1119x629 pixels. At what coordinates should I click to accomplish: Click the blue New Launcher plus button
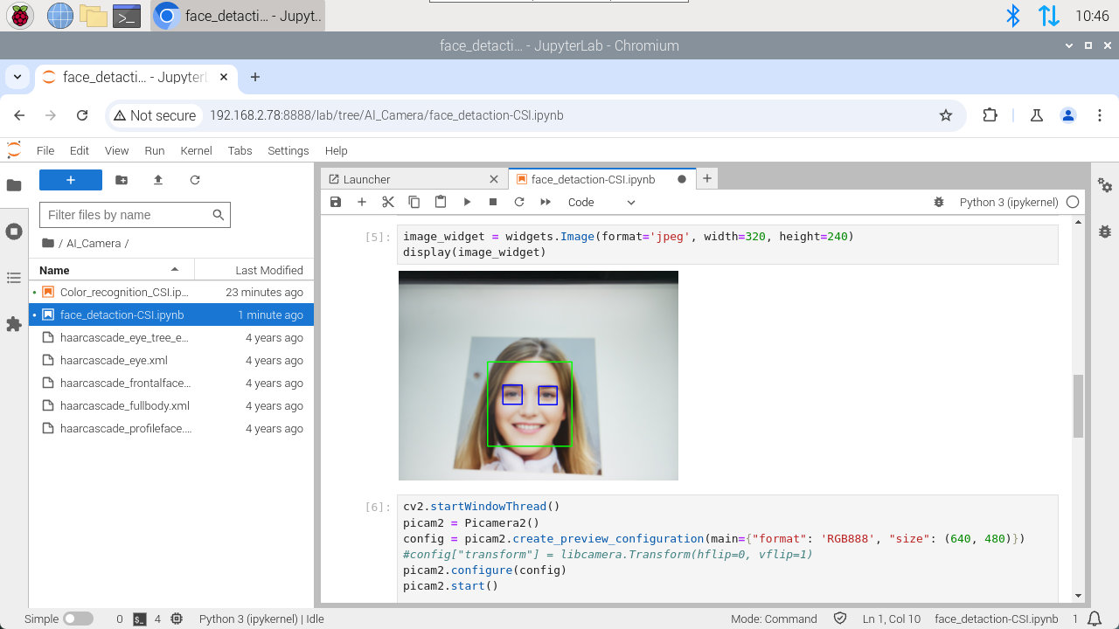point(71,180)
